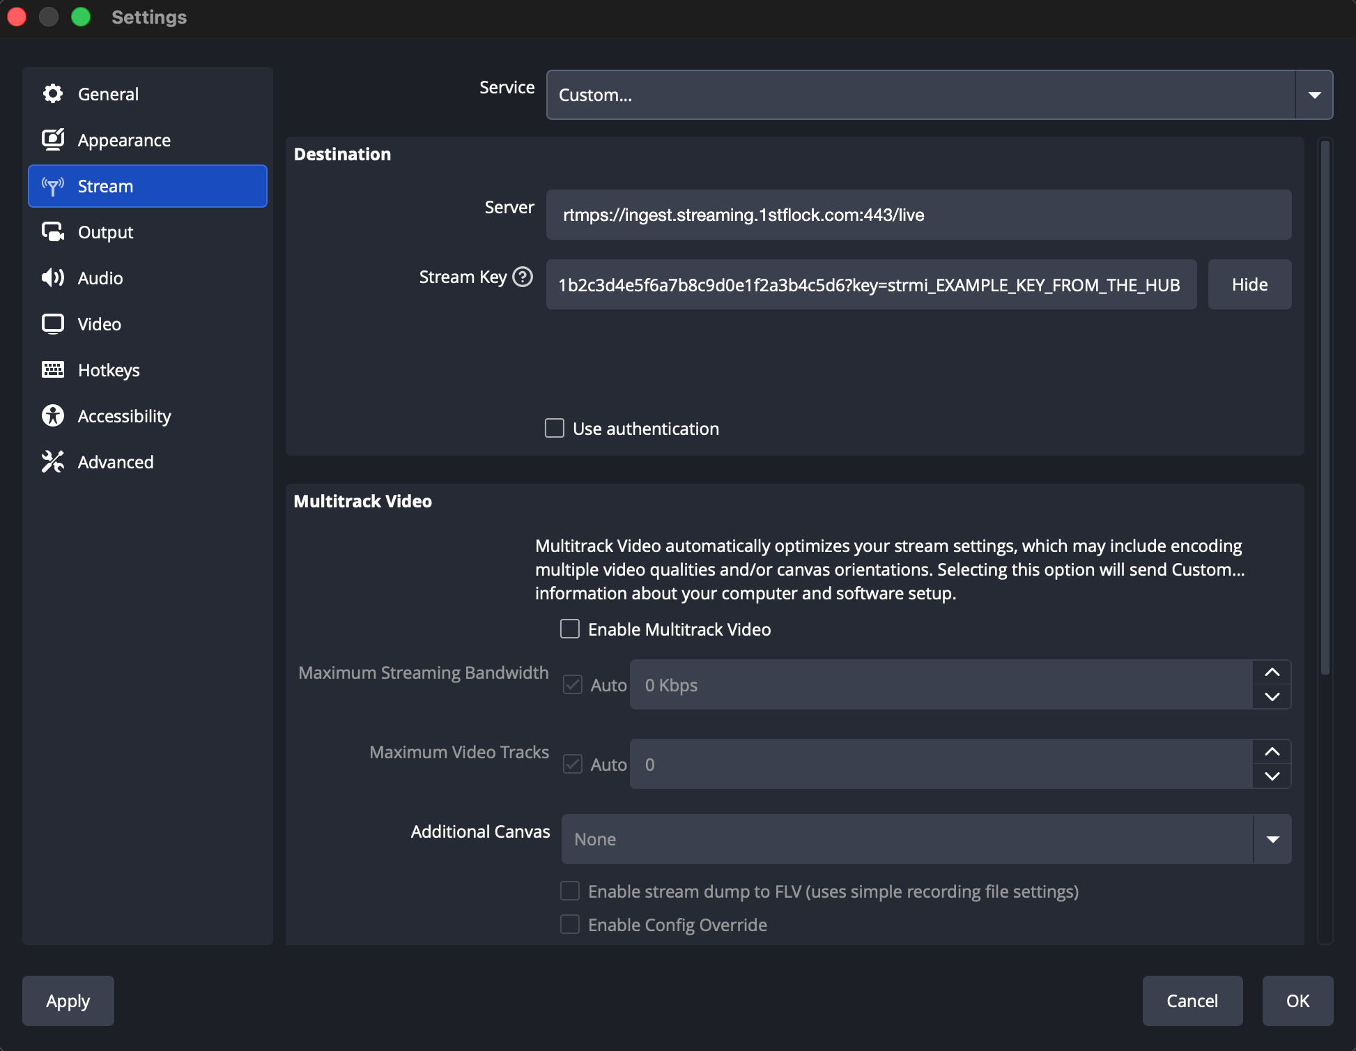Click the Stream Key help question mark
The width and height of the screenshot is (1356, 1051).
coord(523,277)
